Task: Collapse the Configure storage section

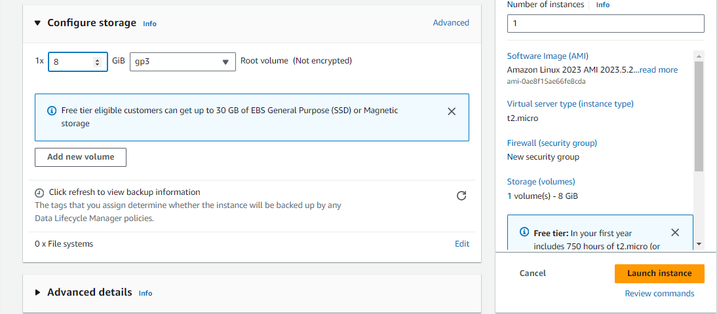Action: click(38, 23)
